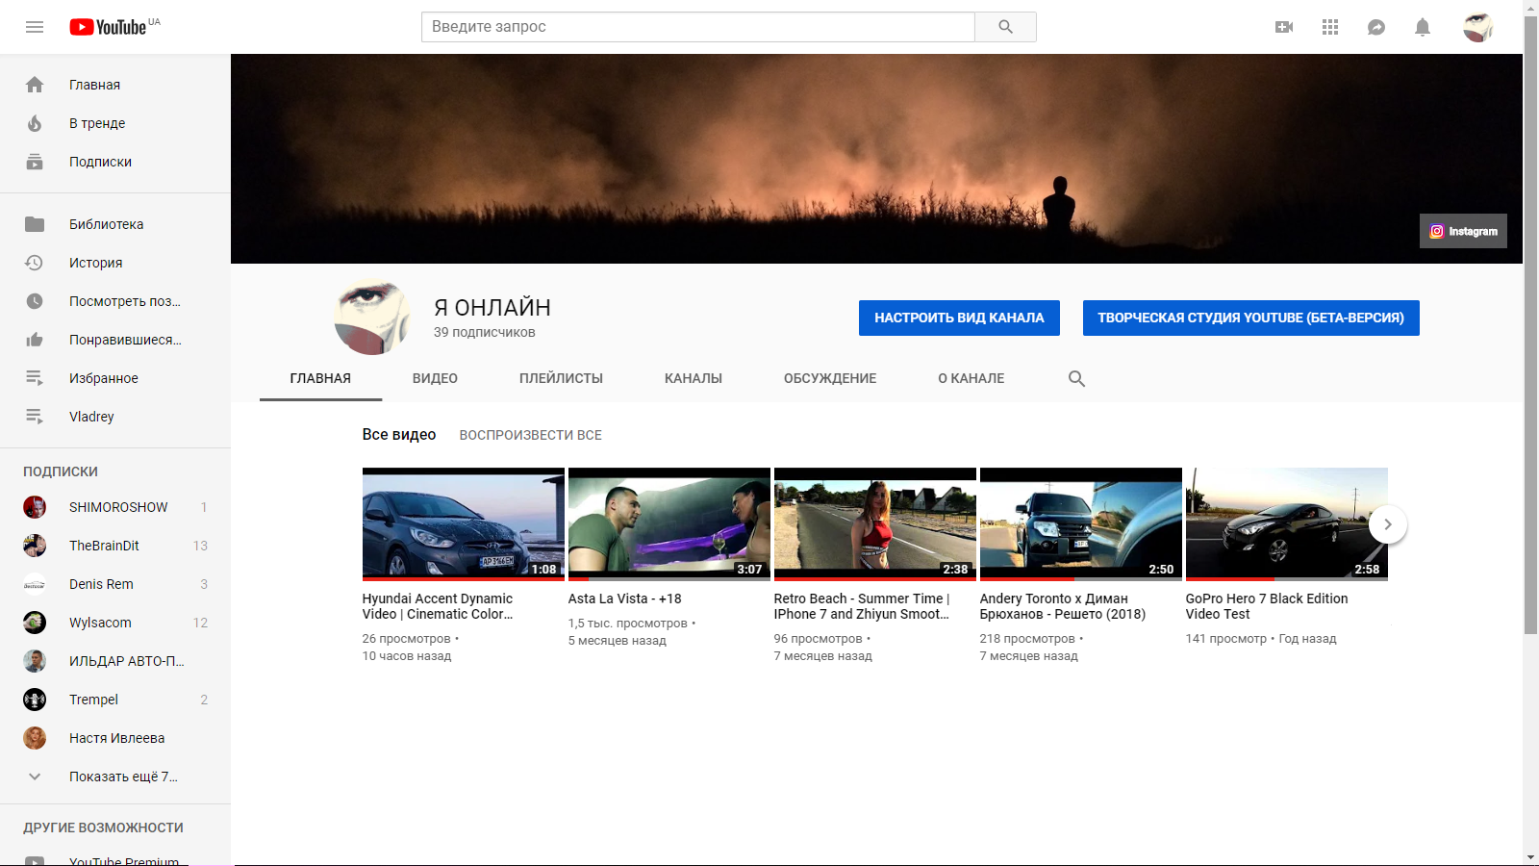The image size is (1539, 866).
Task: Search within channel using magnifier icon
Action: click(x=1076, y=378)
